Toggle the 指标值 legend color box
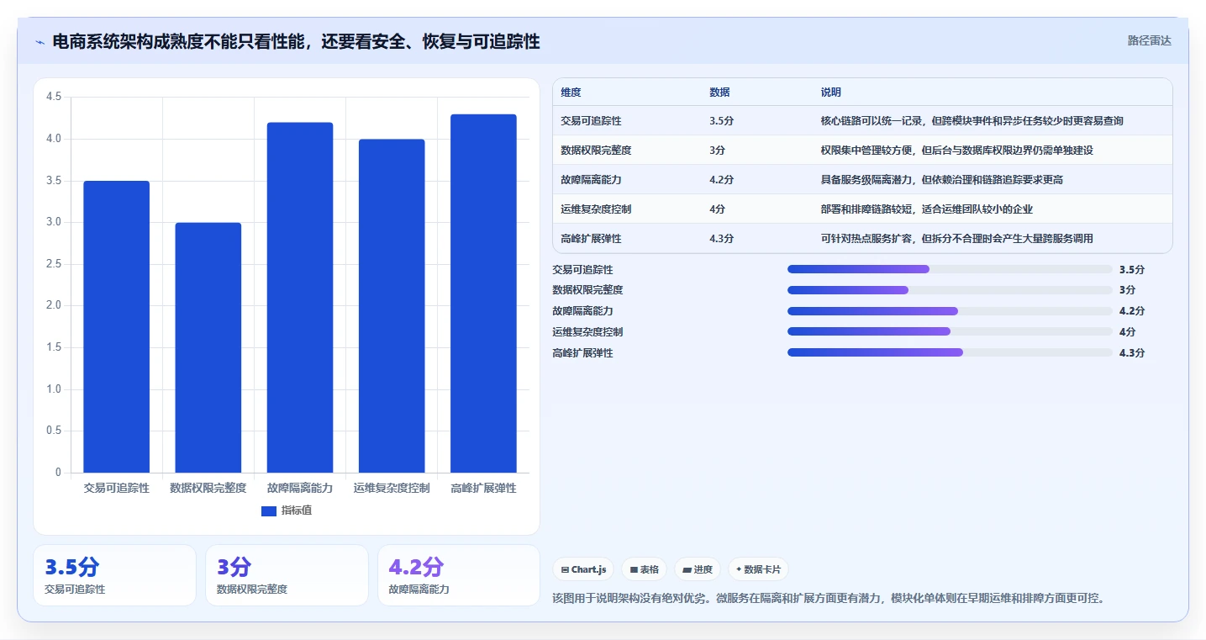Viewport: 1206px width, 640px height. (269, 510)
